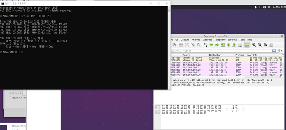
Task: Open Wireshark Analyze menu
Action: click(196, 40)
